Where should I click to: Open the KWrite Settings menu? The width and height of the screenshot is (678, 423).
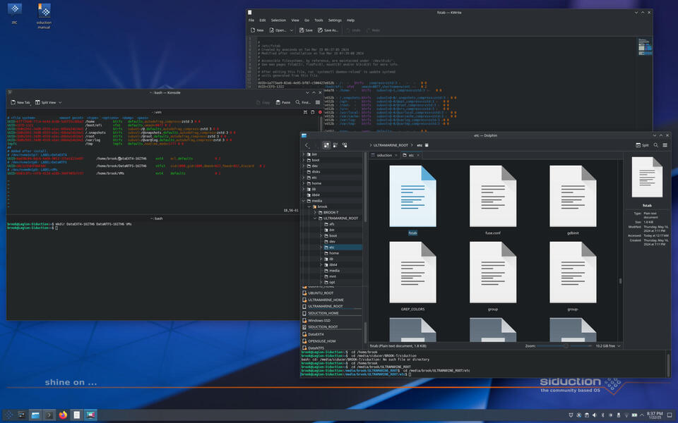point(335,20)
